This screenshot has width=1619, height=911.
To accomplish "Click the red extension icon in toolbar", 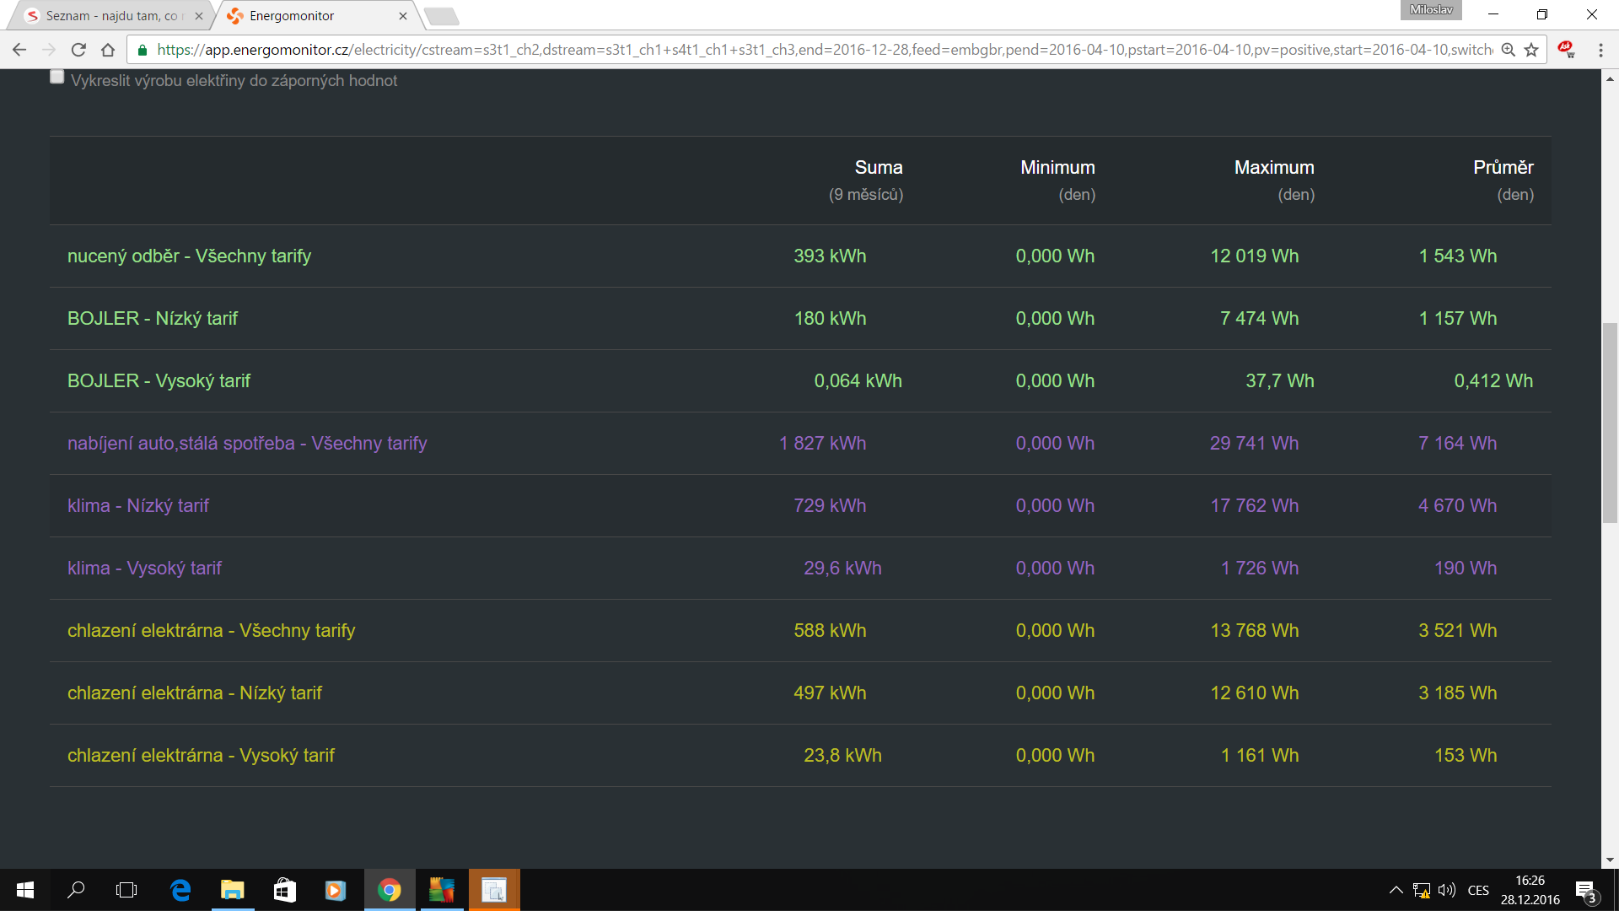I will 1566,50.
